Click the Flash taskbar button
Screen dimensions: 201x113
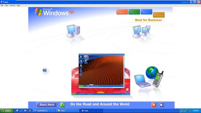(91, 111)
